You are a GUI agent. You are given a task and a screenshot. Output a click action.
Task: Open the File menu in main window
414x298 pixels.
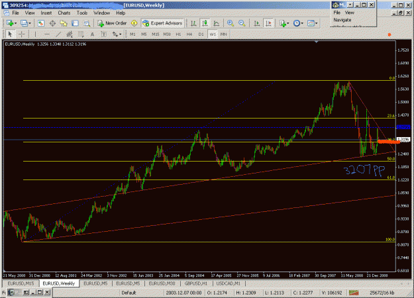pos(16,13)
